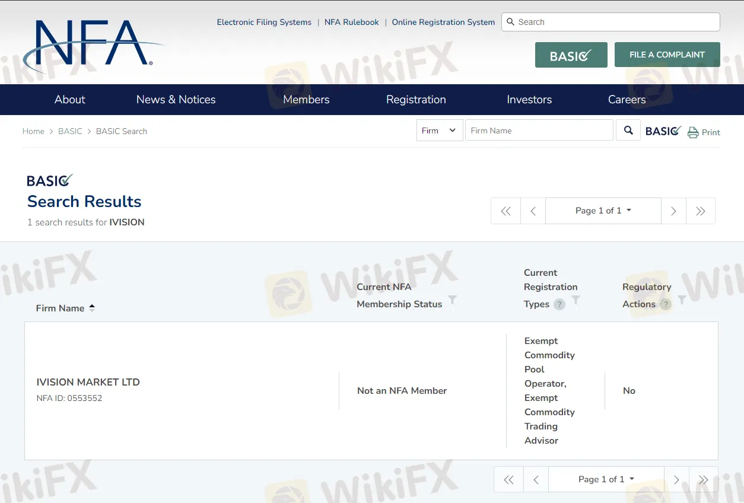Filter Regulatory Actions column
The image size is (744, 503).
[x=682, y=300]
